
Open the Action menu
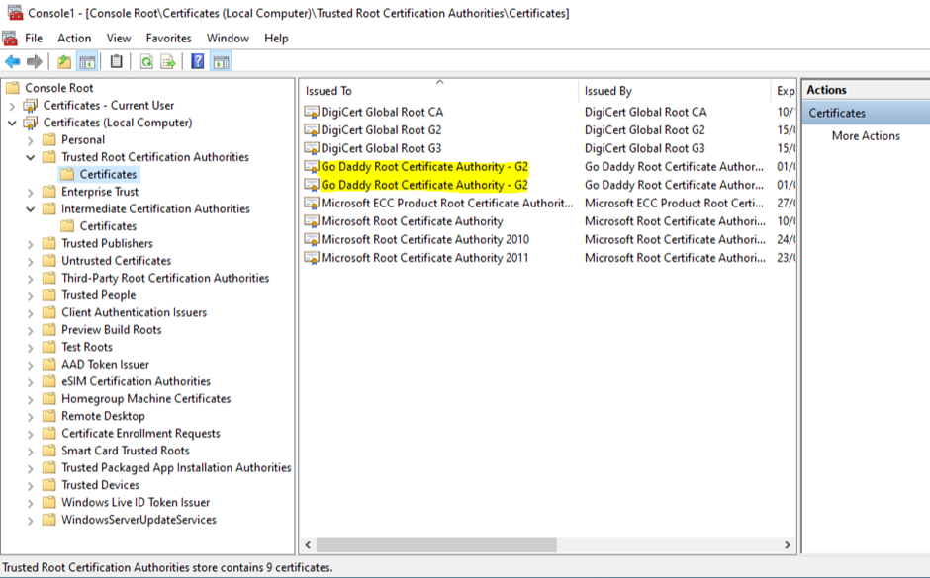[x=74, y=38]
